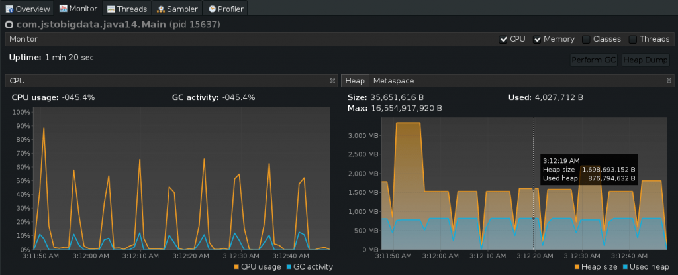Uncheck the CPU checkbox
Viewport: 678px width, 275px height.
pos(503,39)
